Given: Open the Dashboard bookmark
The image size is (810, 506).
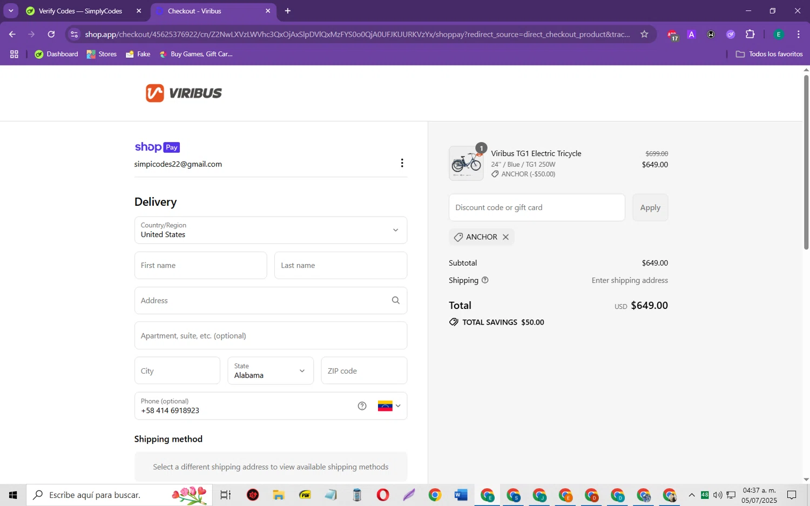Looking at the screenshot, I should (x=56, y=54).
